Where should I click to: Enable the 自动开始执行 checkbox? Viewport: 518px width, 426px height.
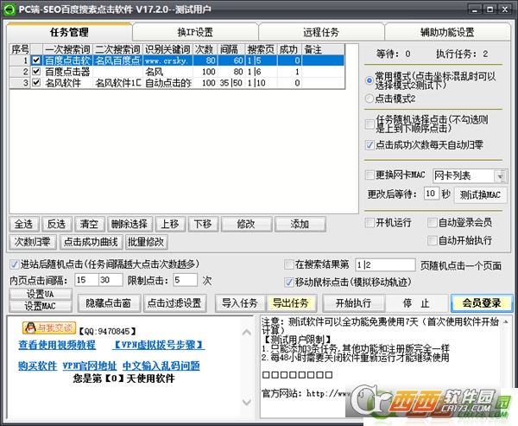pos(432,240)
